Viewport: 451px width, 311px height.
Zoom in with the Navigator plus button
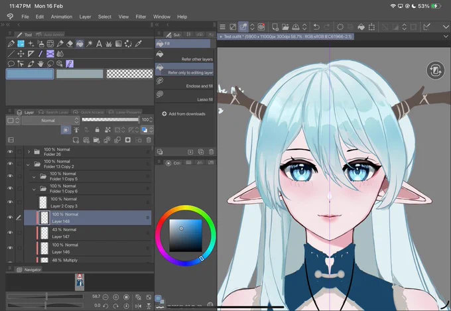[x=115, y=297]
